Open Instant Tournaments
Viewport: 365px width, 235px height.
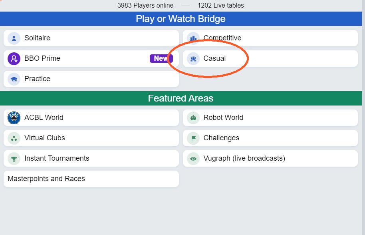point(91,159)
